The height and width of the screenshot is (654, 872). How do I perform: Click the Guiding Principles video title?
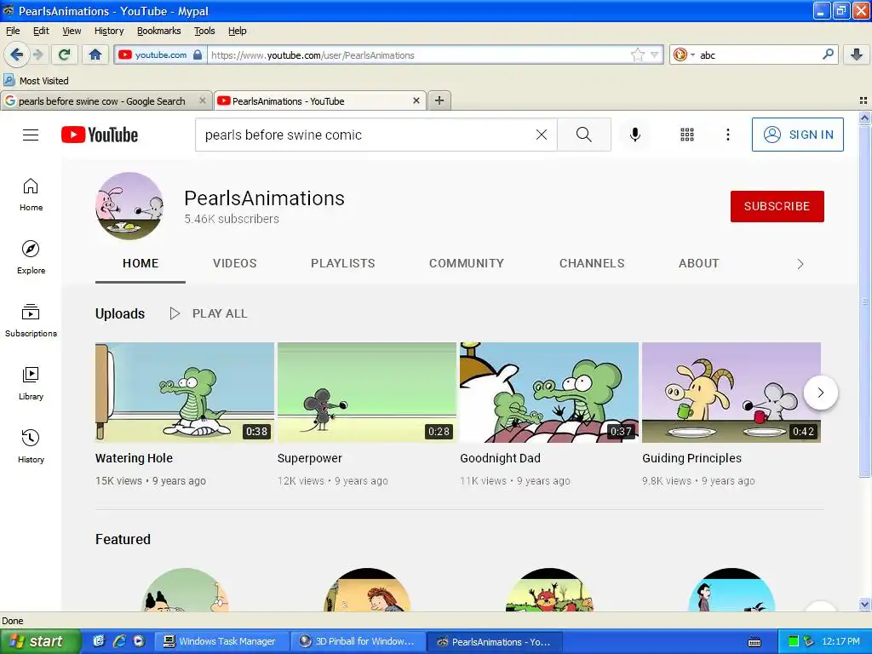[691, 458]
